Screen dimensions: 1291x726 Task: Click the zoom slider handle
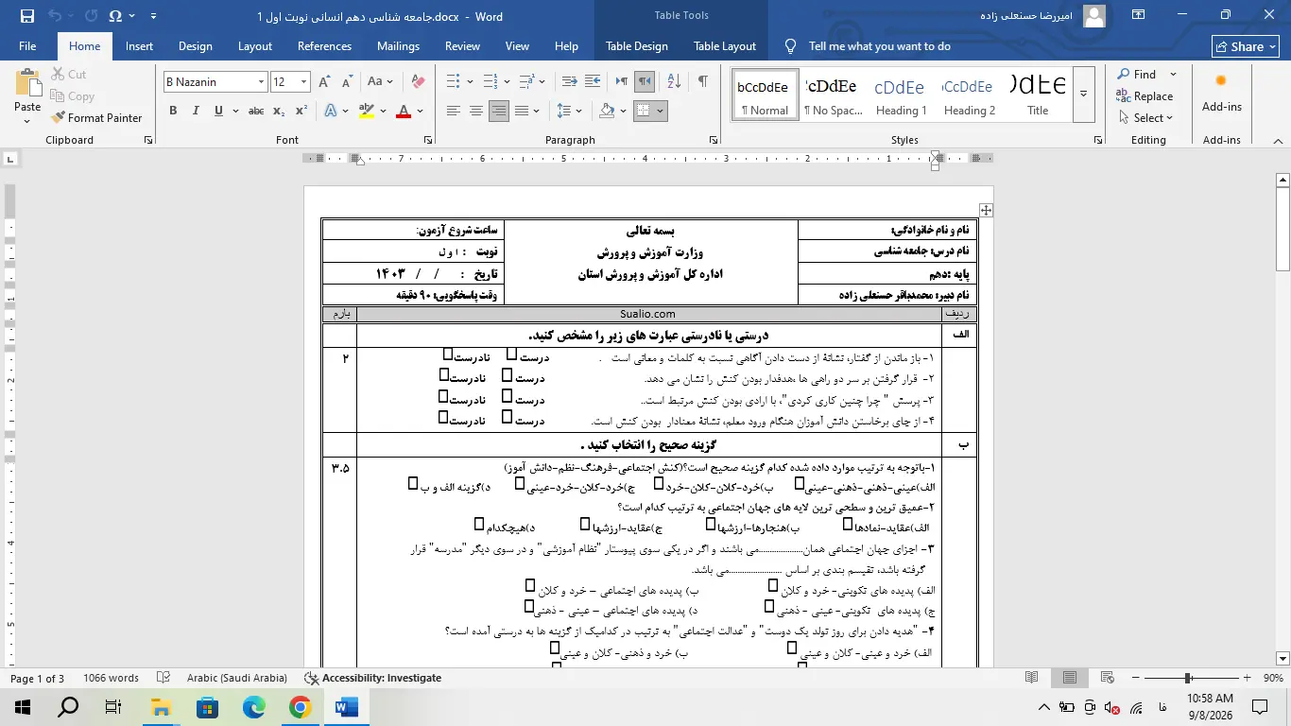coord(1188,678)
